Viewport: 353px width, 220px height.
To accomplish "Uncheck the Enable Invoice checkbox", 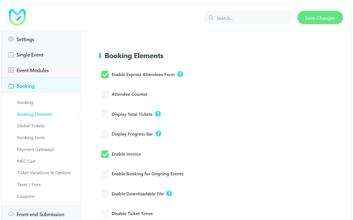I will (105, 154).
